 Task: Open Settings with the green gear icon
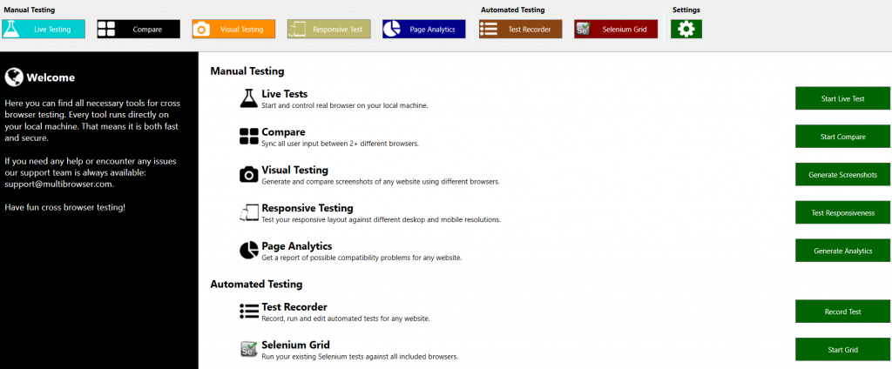click(686, 29)
